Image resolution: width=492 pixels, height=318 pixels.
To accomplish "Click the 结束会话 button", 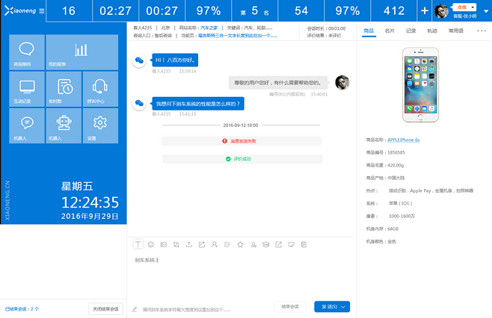I will (290, 307).
